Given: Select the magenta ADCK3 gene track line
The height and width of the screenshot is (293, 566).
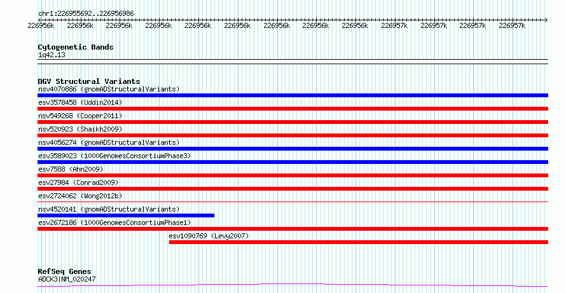Looking at the screenshot, I should pyautogui.click(x=293, y=285).
